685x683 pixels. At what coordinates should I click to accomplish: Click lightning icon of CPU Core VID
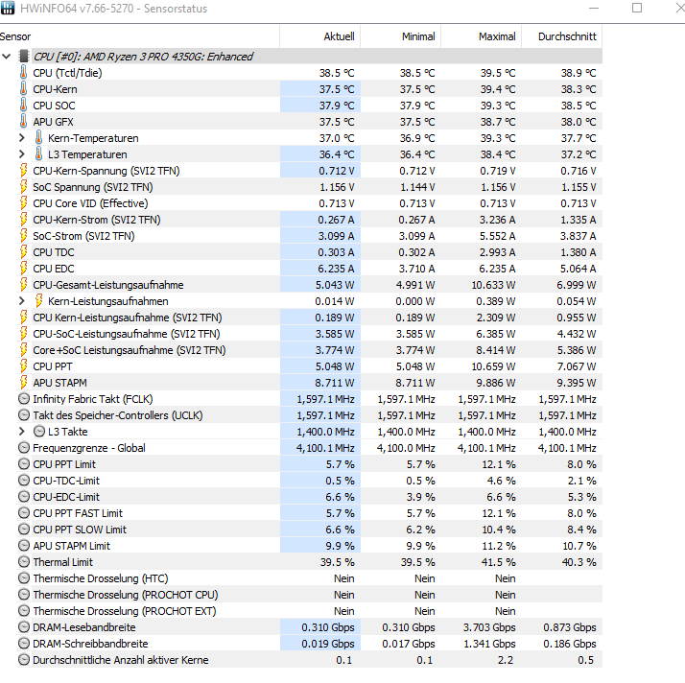coord(24,203)
